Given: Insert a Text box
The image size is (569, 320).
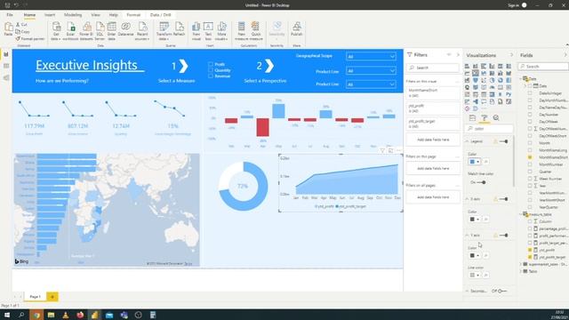Looking at the screenshot, I should 208,30.
